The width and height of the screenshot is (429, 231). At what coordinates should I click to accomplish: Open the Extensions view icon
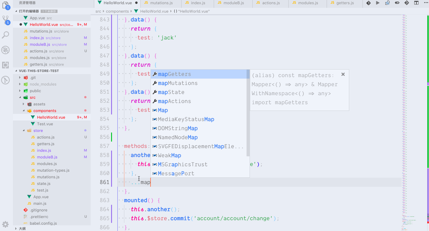pos(5,65)
